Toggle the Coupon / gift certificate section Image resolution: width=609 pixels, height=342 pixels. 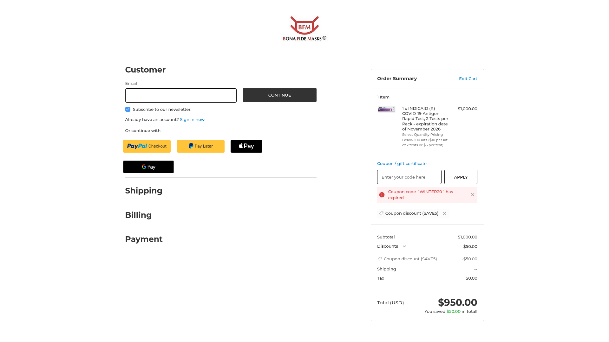coord(402,163)
